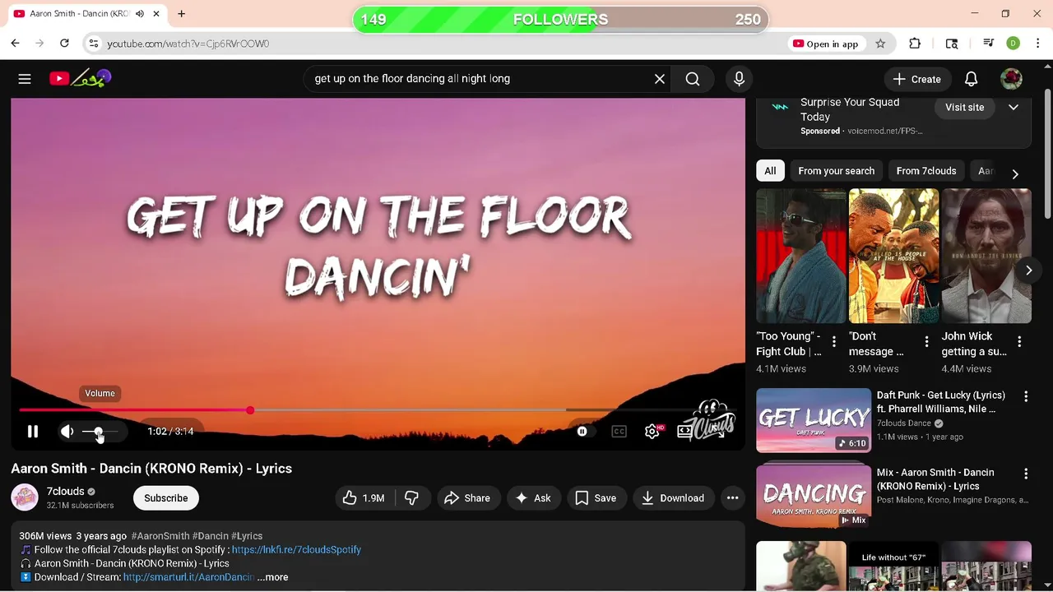Viewport: 1053px width, 592px height.
Task: Open Chrome three-dot menu
Action: click(1038, 44)
